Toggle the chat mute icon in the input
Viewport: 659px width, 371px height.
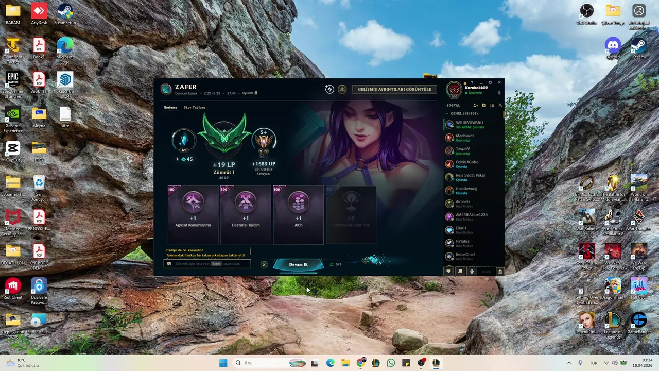tap(169, 264)
